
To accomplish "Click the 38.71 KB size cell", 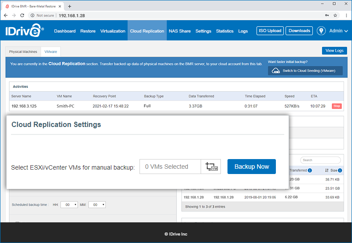I will 332,179.
